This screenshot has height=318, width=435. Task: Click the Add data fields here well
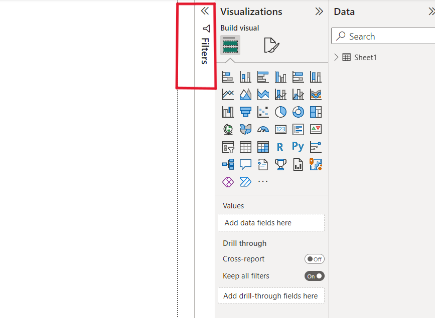[x=271, y=222]
